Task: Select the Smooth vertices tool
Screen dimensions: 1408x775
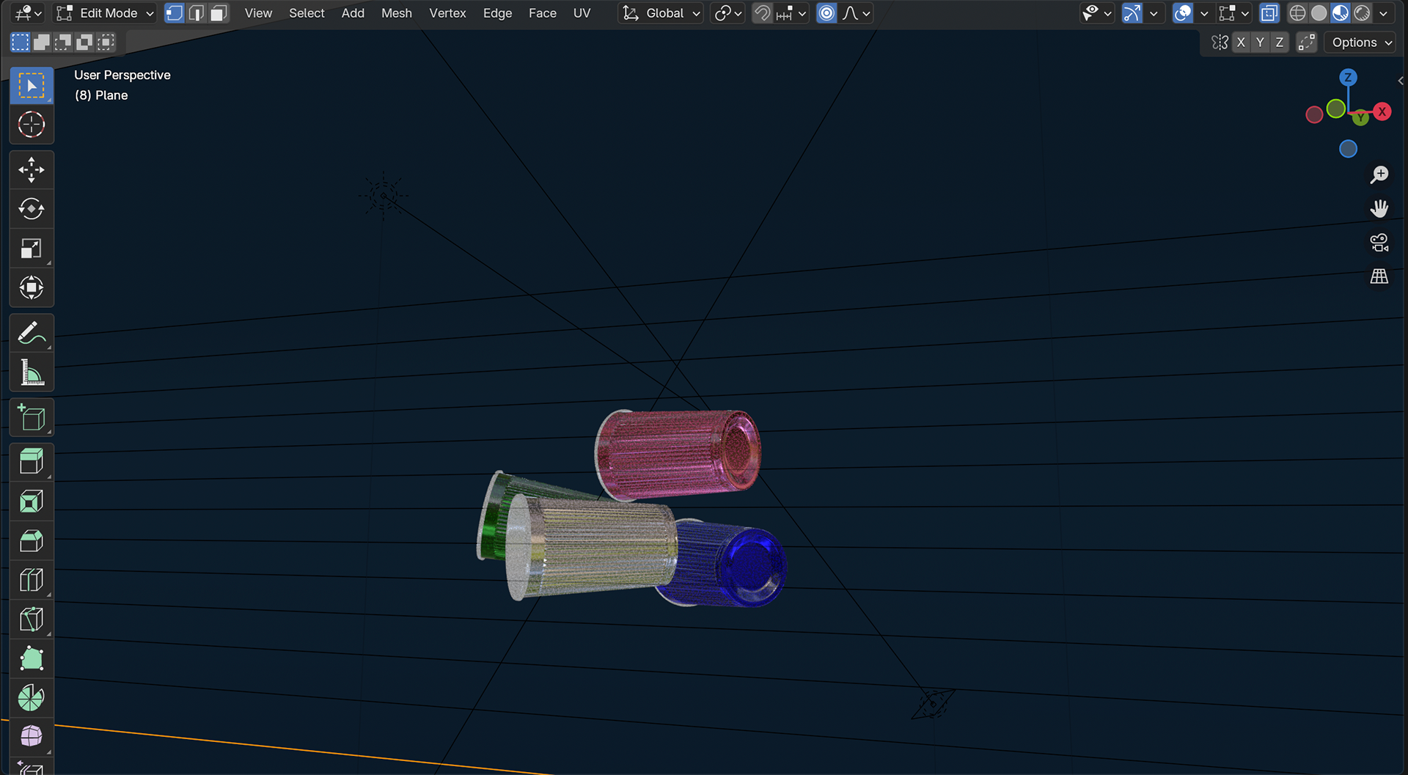Action: [32, 737]
